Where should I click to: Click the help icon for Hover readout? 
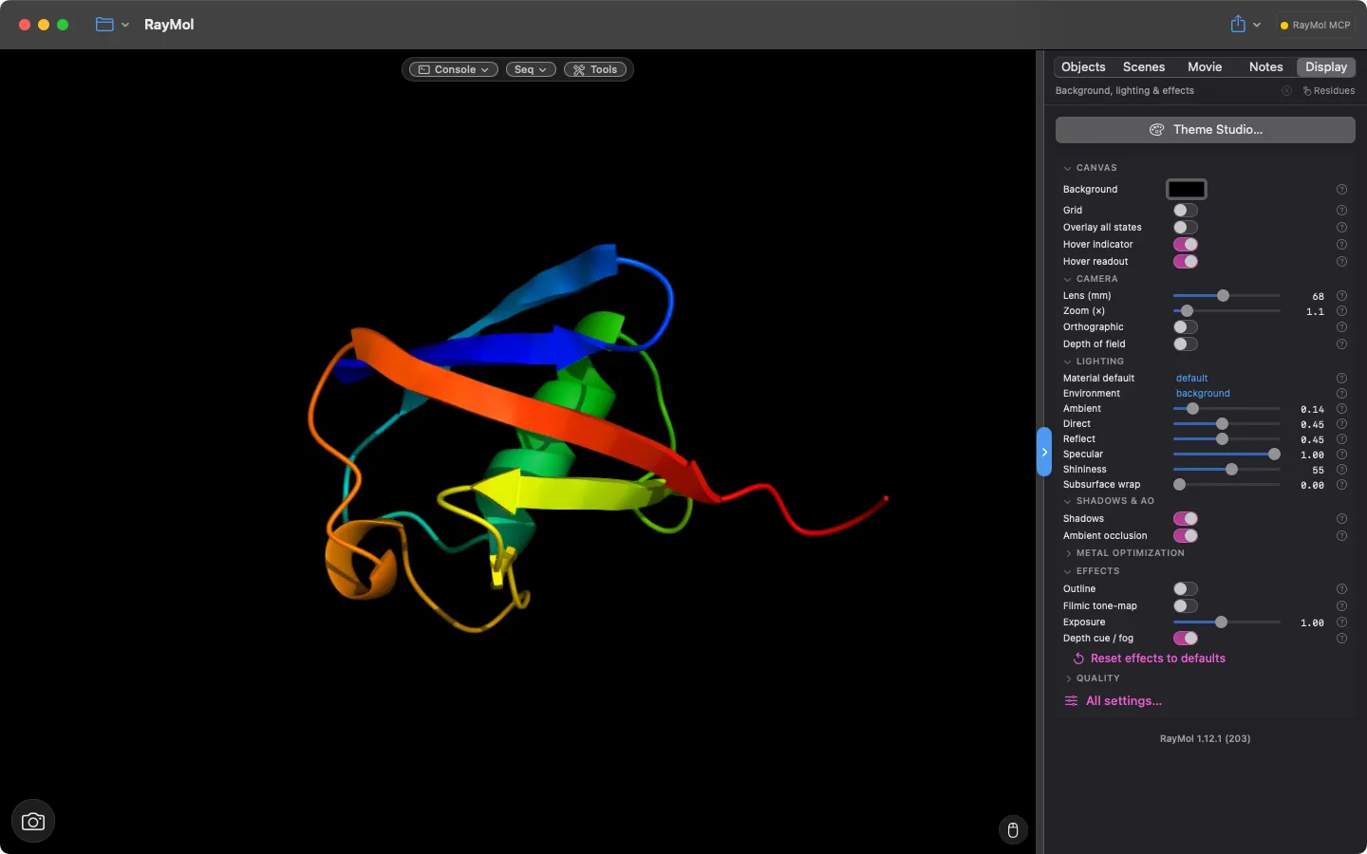pyautogui.click(x=1341, y=262)
